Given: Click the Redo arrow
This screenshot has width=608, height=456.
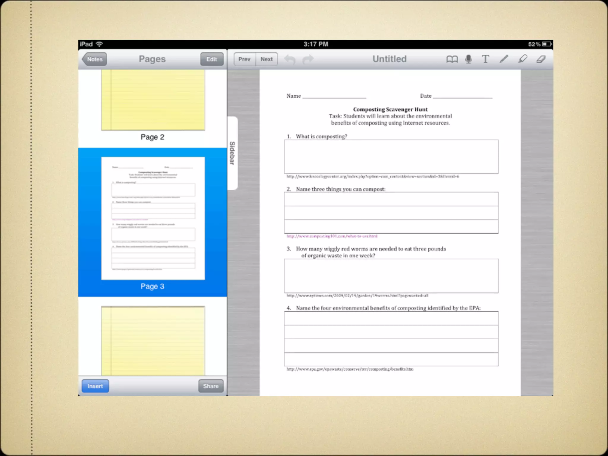Looking at the screenshot, I should click(308, 59).
